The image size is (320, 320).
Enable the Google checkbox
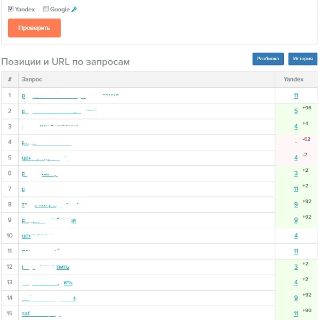click(x=45, y=9)
